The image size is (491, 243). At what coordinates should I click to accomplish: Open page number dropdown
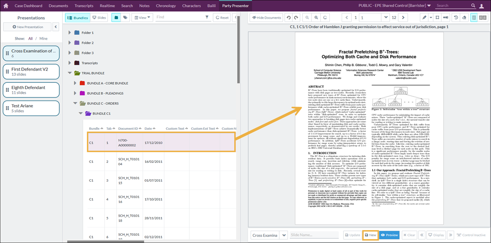[x=386, y=17]
